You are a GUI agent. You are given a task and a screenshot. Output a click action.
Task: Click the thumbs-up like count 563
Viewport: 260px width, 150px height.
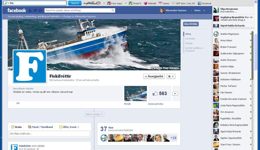click(x=160, y=93)
